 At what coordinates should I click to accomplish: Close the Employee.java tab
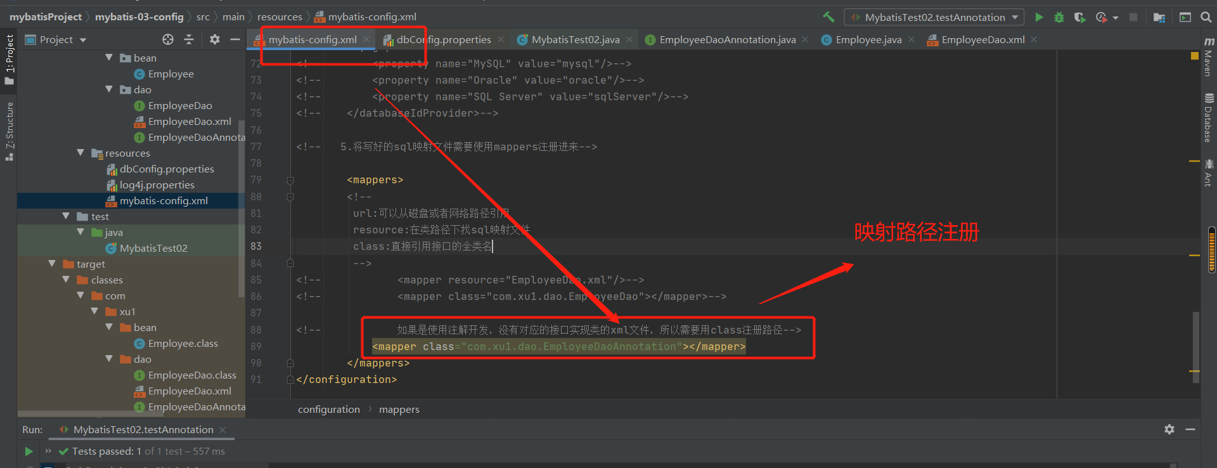(911, 39)
